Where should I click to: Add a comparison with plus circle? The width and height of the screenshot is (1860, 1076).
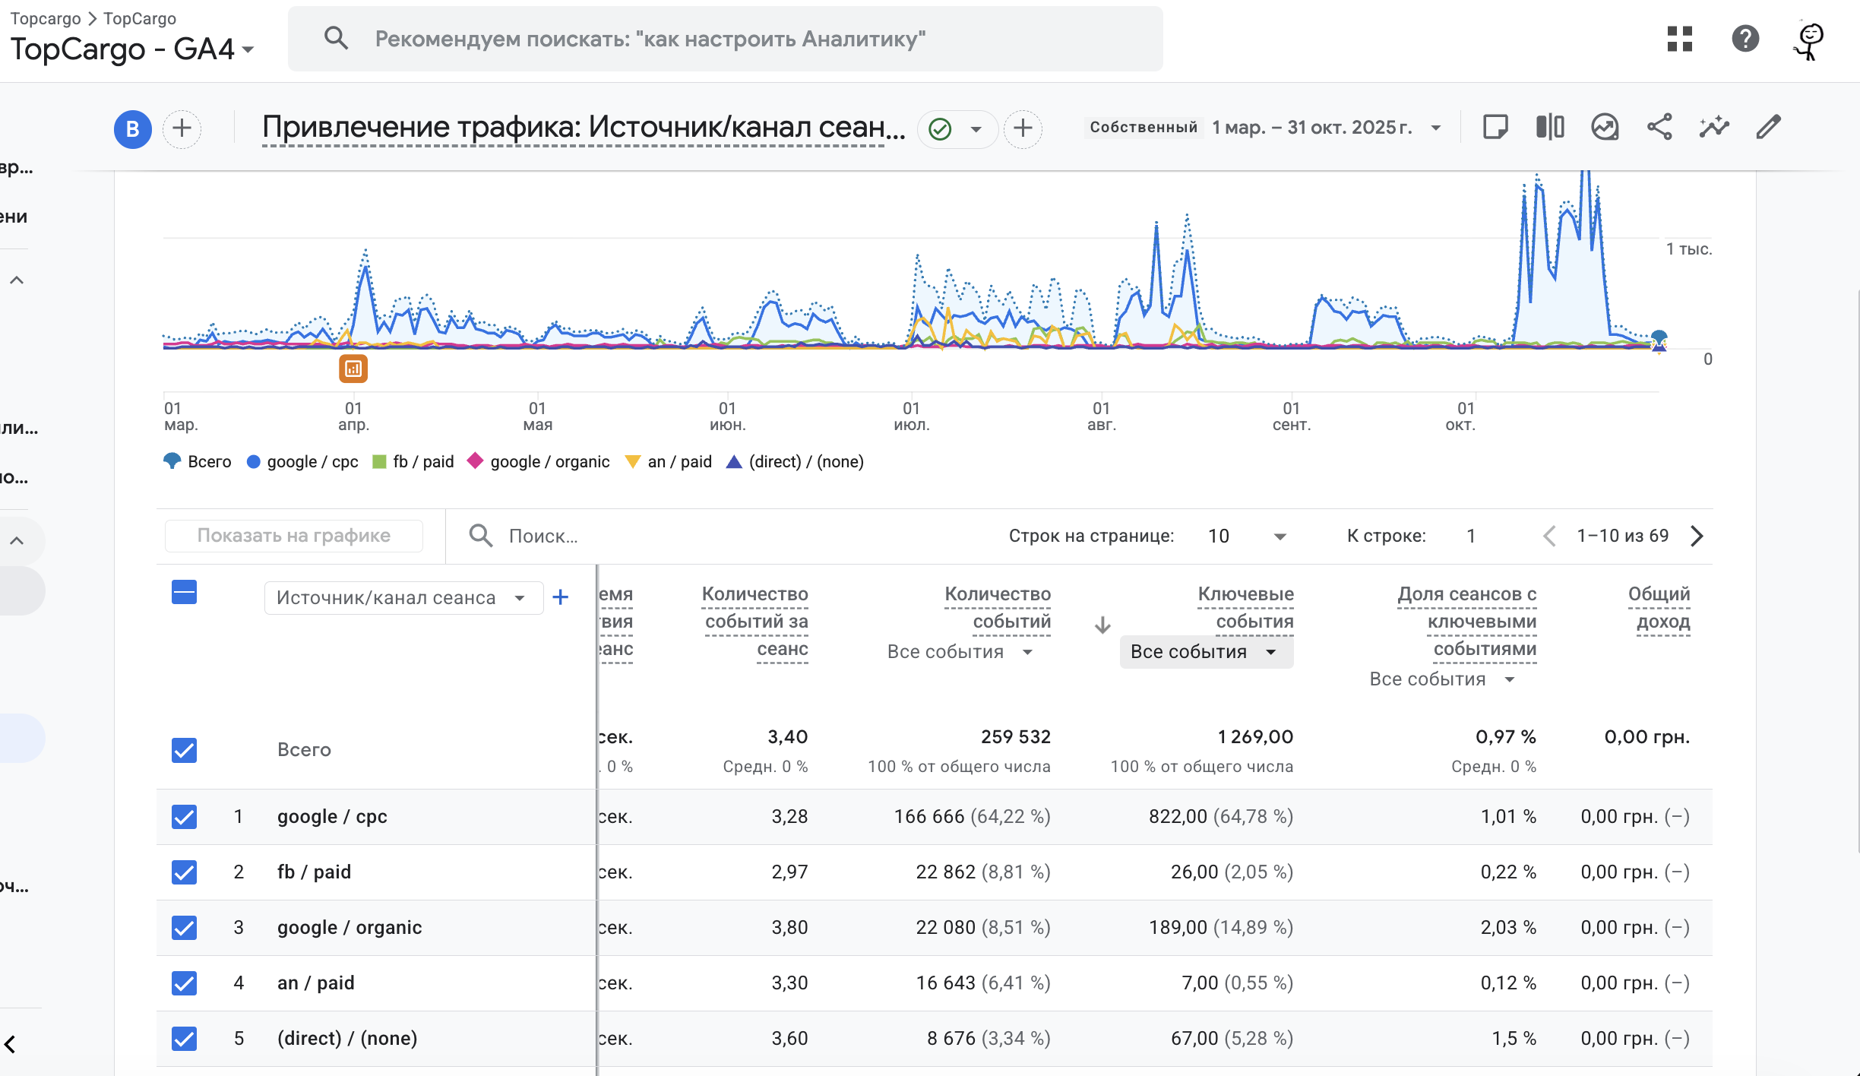182,128
